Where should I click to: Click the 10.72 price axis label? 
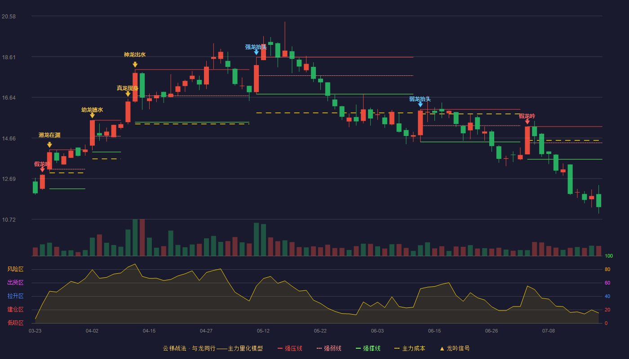pyautogui.click(x=9, y=220)
